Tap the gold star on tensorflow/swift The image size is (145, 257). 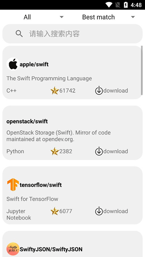[x=55, y=211]
